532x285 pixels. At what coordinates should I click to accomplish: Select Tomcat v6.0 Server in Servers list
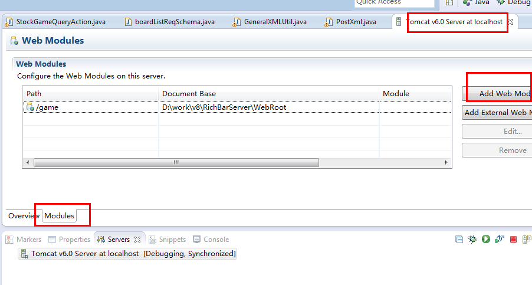pyautogui.click(x=127, y=254)
